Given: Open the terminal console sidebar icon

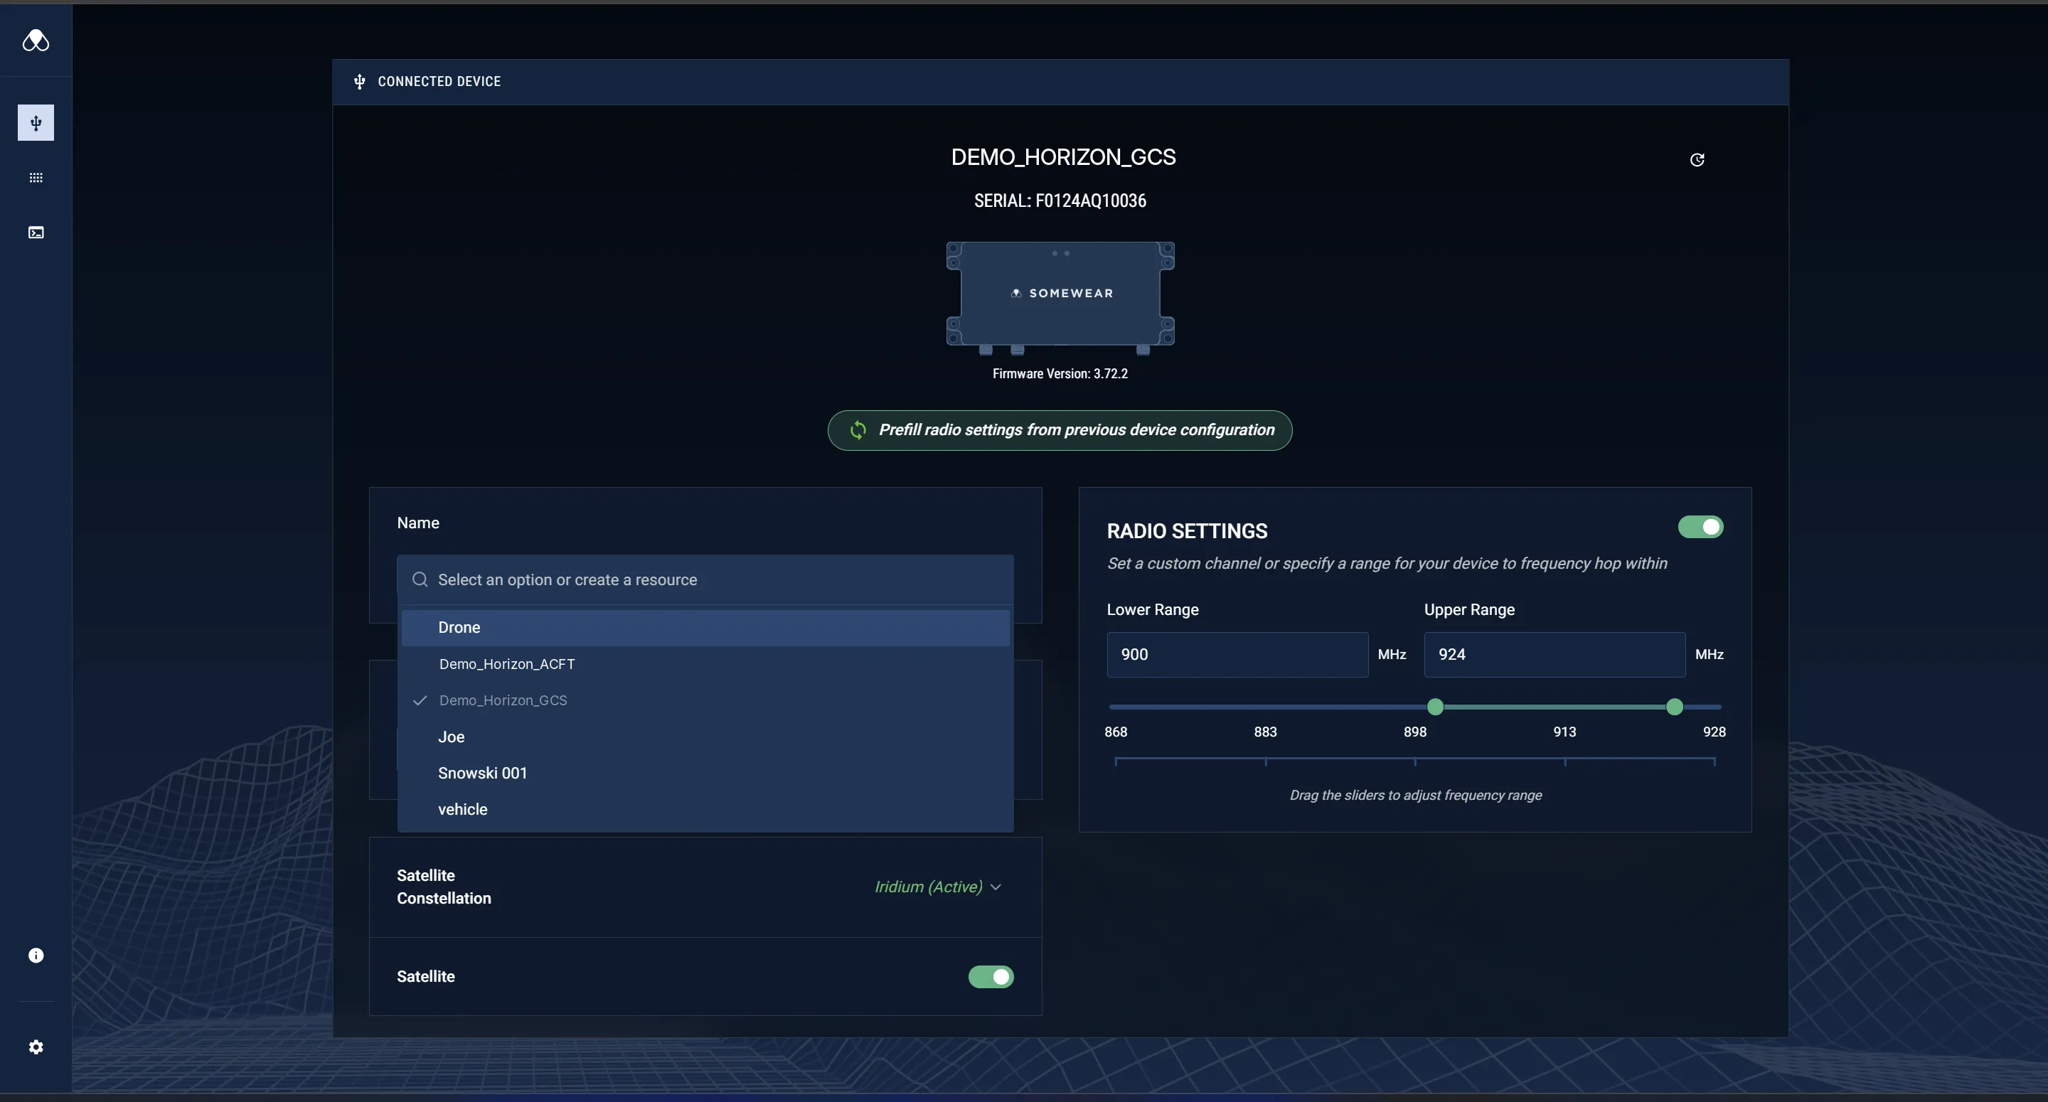Looking at the screenshot, I should pos(36,232).
